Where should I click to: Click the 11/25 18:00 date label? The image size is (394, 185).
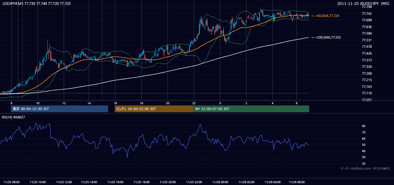click(141, 182)
